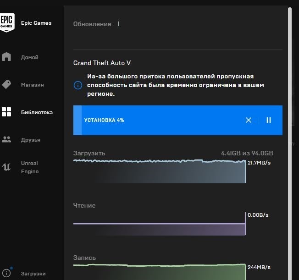Click the Загрузить download speed graph
299x280 pixels.
point(159,171)
